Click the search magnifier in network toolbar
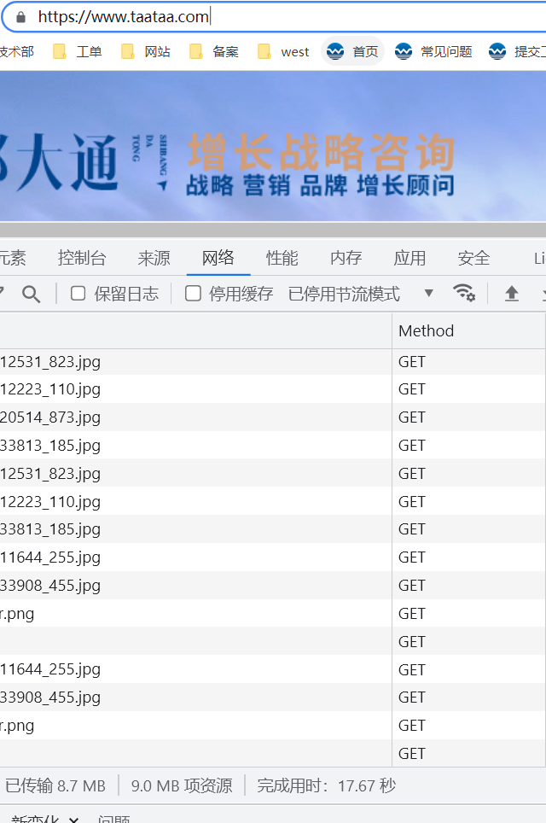The image size is (546, 823). (32, 294)
